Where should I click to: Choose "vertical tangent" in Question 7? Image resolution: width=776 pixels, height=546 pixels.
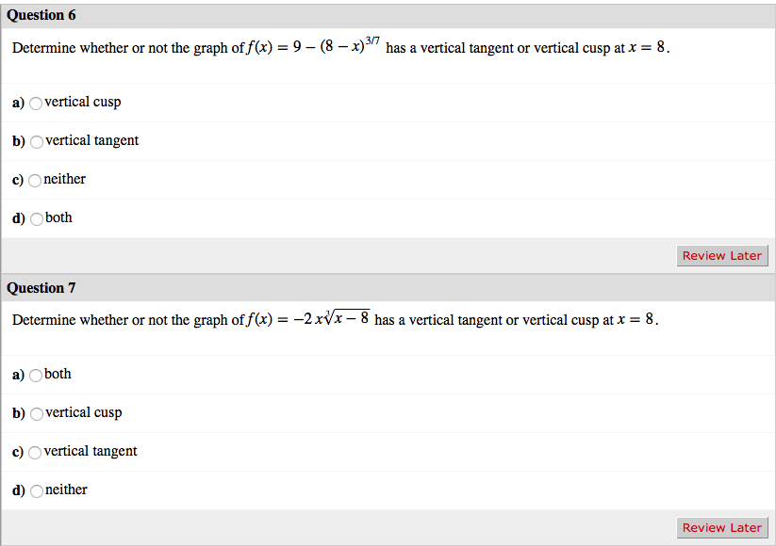coord(34,452)
